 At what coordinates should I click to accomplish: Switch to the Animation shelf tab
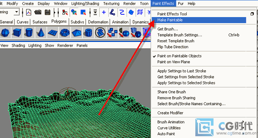120,22
